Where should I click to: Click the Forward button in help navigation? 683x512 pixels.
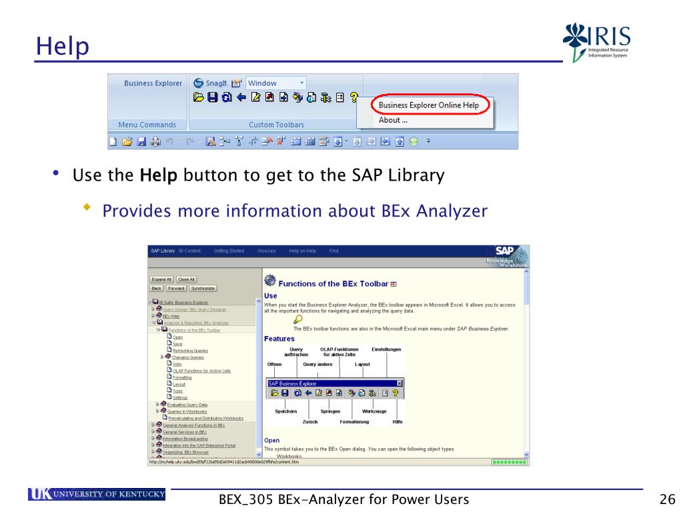(176, 288)
